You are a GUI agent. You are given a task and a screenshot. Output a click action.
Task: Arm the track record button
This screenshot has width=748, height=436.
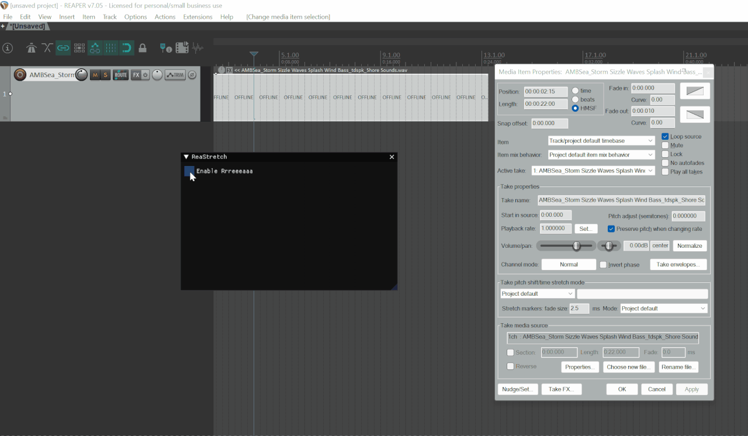[20, 75]
